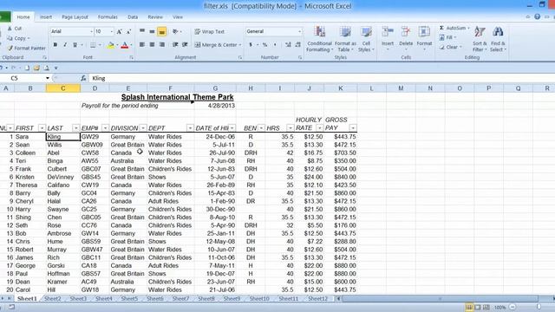
Task: Select column G header
Action: pos(215,88)
